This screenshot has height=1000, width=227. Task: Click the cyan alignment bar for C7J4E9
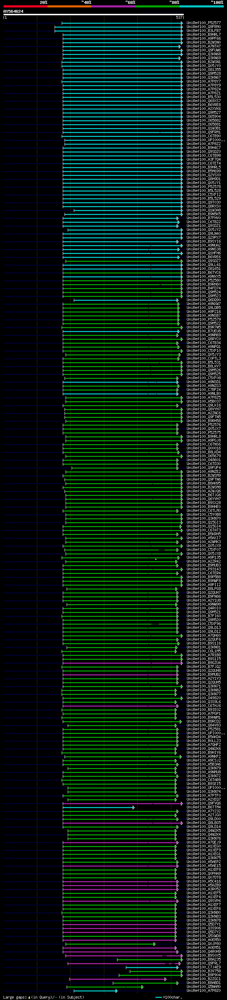[152, 967]
